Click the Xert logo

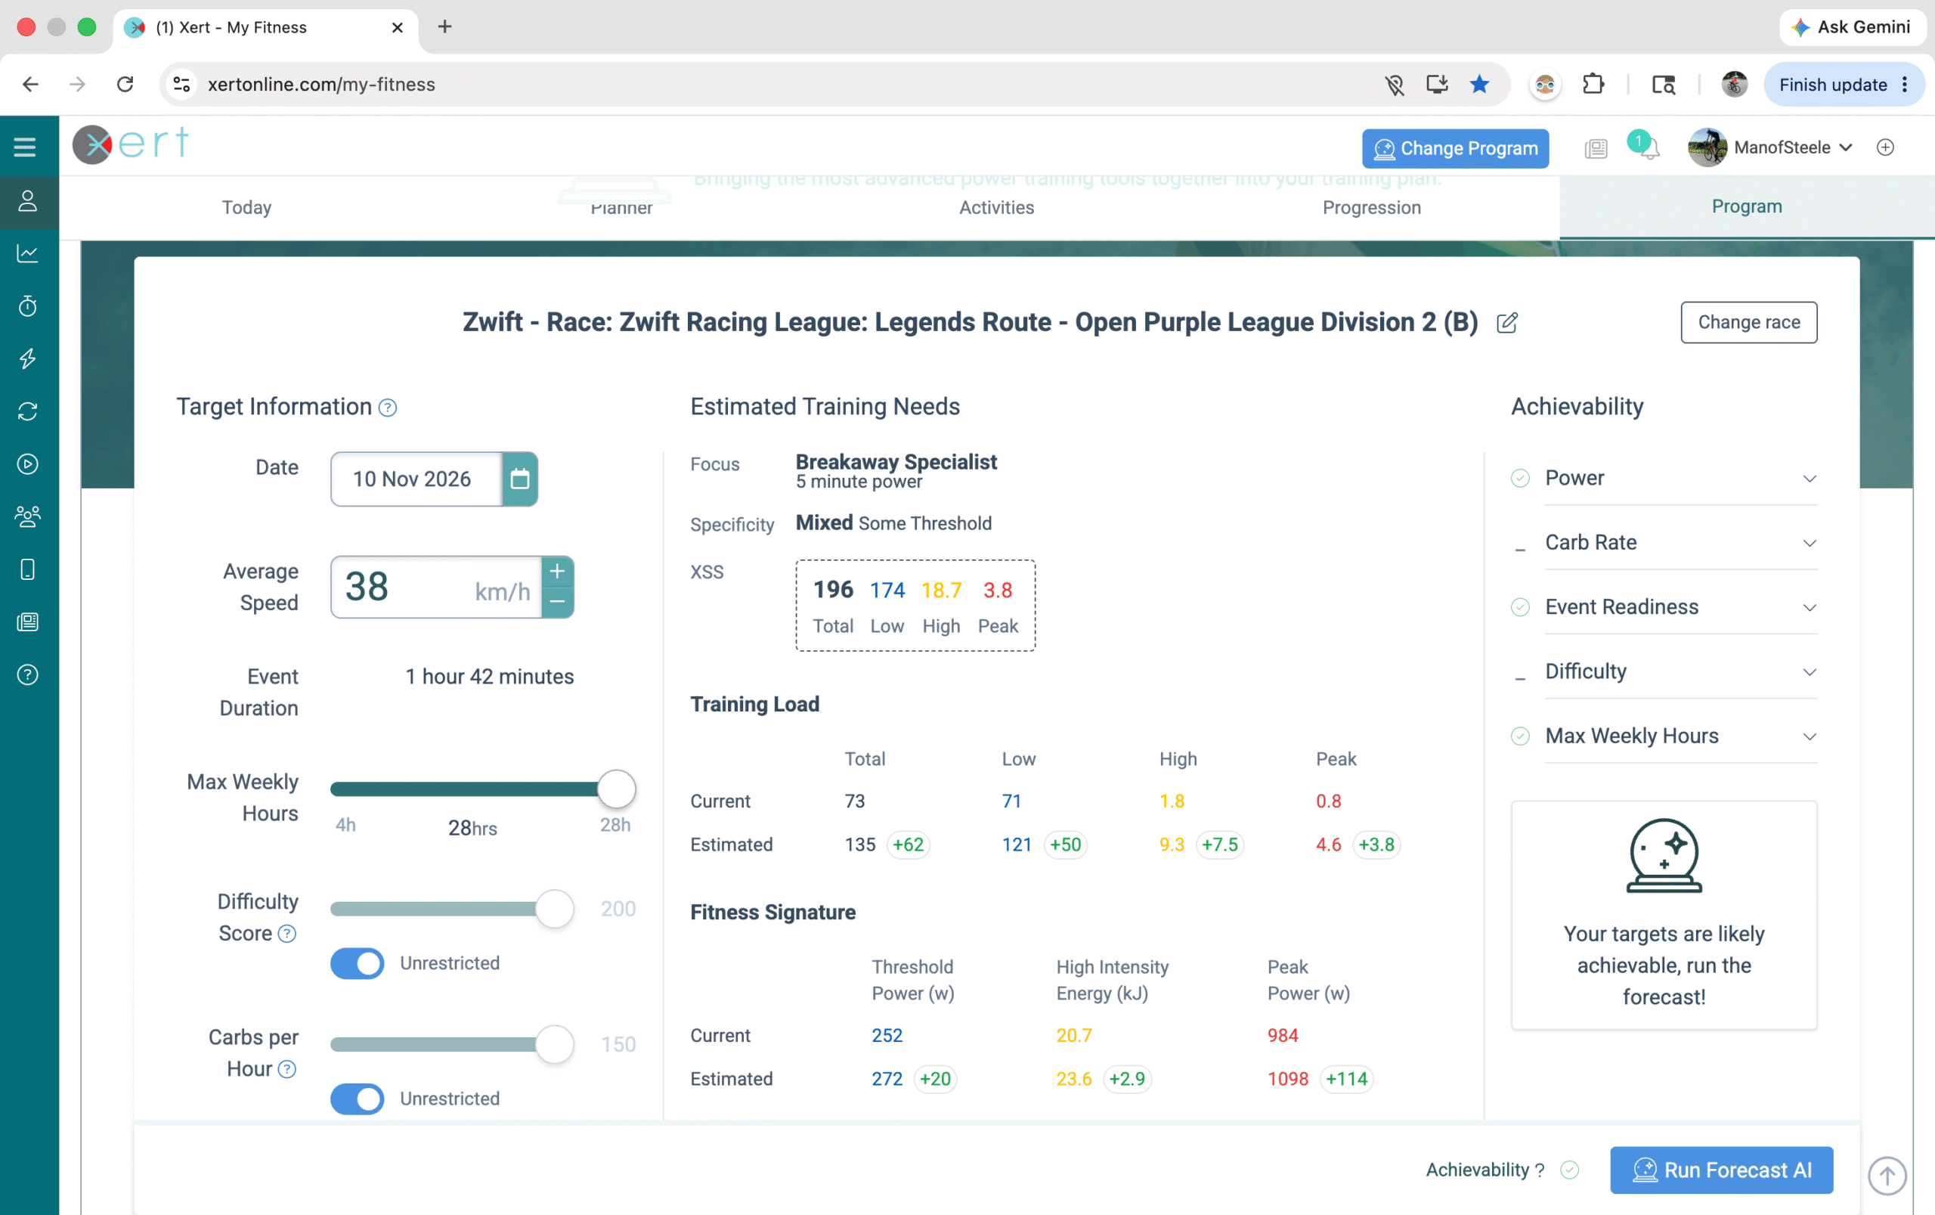(131, 144)
